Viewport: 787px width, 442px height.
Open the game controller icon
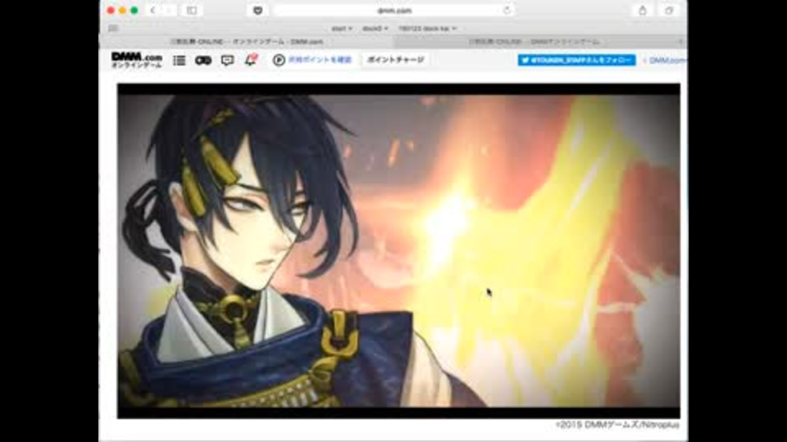click(x=203, y=60)
